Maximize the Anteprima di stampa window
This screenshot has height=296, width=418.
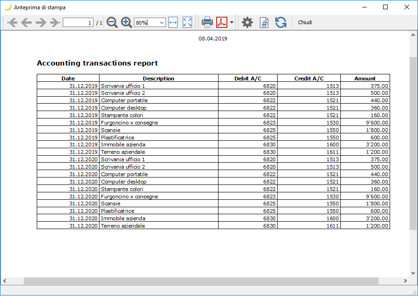click(x=385, y=7)
